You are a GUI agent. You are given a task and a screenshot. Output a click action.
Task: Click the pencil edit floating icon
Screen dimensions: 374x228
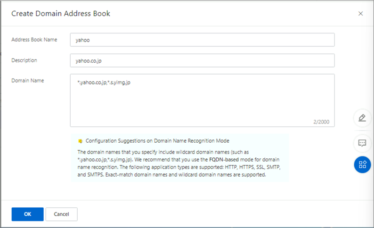point(362,118)
